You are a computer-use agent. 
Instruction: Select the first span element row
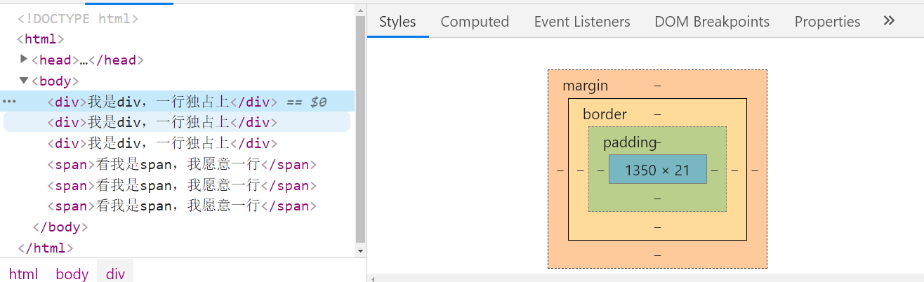pyautogui.click(x=183, y=165)
